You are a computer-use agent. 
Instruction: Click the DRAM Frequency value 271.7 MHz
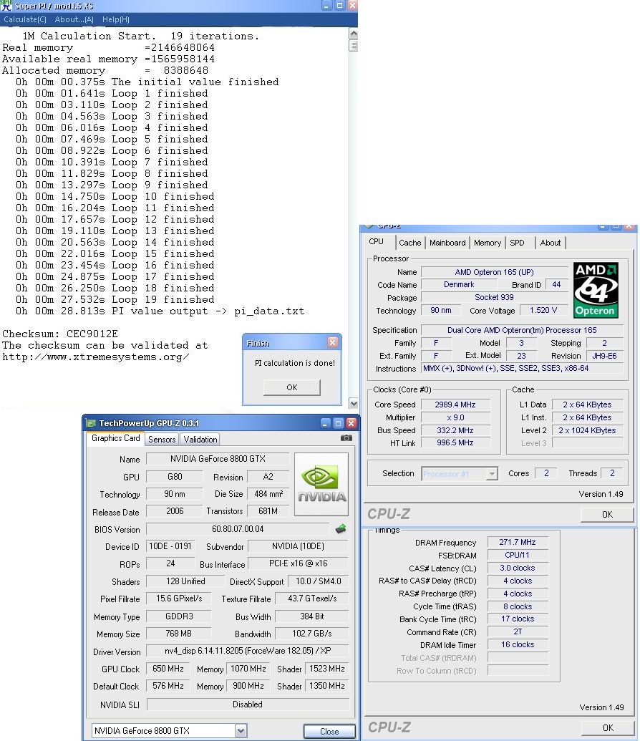pos(518,543)
